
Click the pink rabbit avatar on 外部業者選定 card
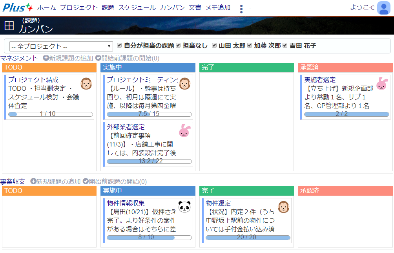184,131
